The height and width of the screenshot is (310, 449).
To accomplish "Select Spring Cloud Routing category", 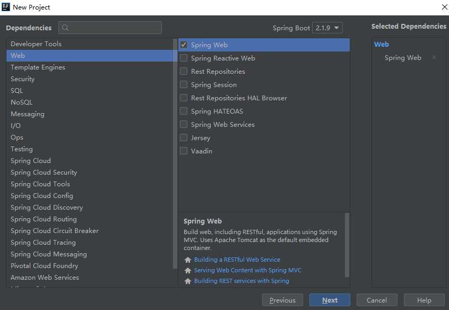I will 90,219.
